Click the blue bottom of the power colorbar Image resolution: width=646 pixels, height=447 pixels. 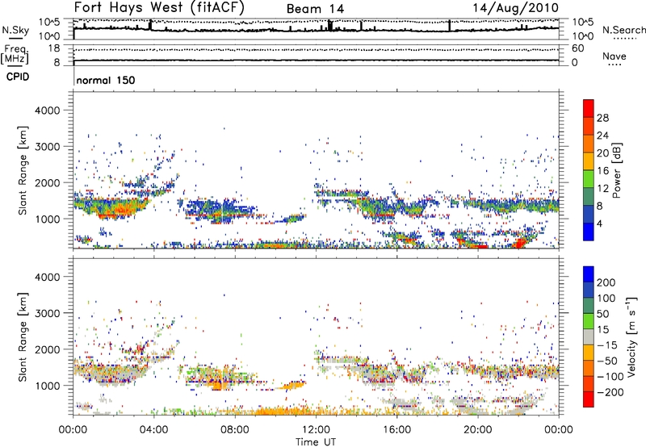coord(589,232)
